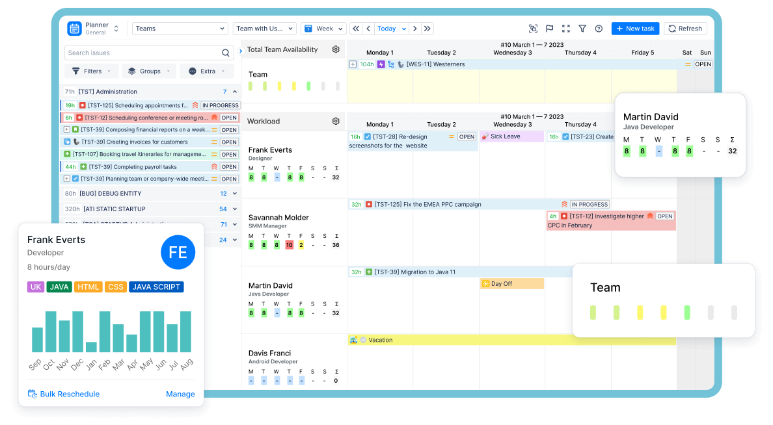Toggle the Groups option
Viewport: 773px width, 425px height.
148,71
